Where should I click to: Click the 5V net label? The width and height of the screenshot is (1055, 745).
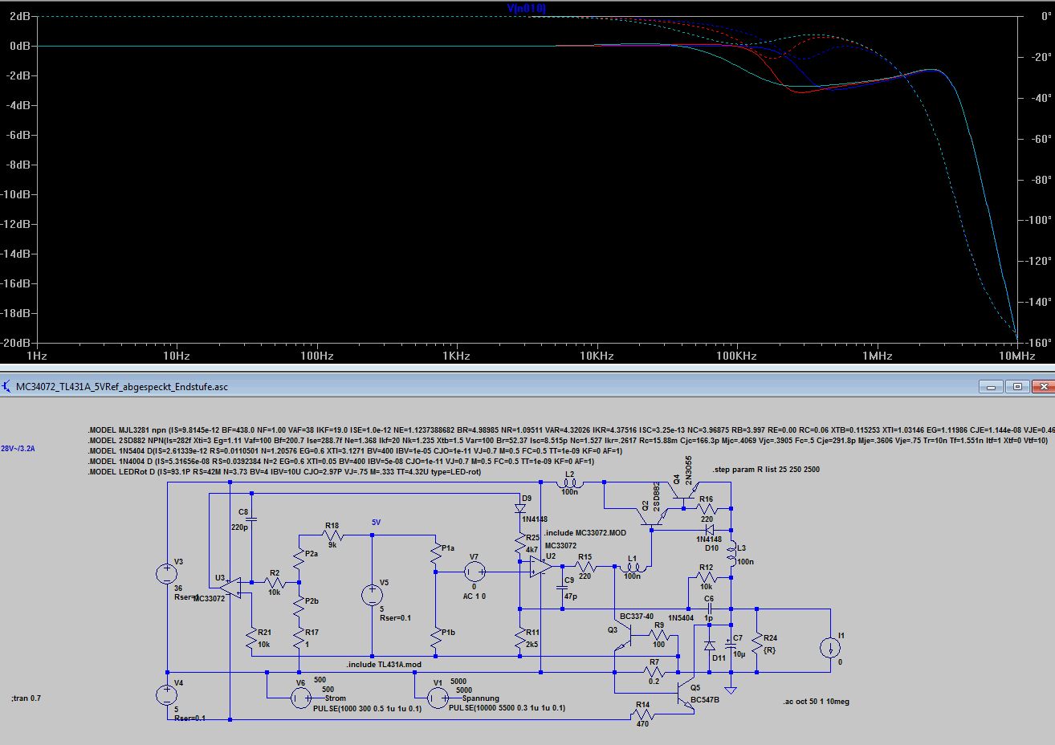click(x=376, y=523)
